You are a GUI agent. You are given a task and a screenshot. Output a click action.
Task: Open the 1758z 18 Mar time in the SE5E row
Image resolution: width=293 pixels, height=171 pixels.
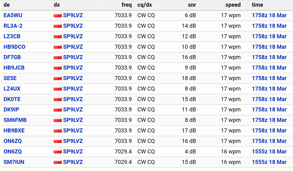(x=269, y=78)
